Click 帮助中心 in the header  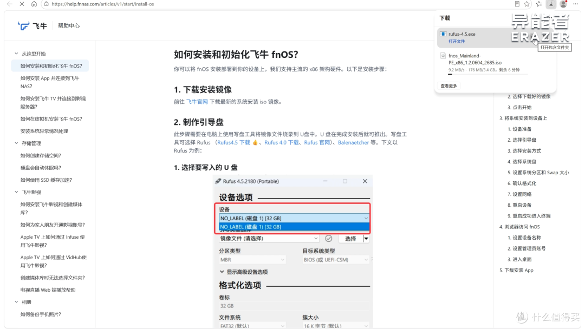click(69, 26)
